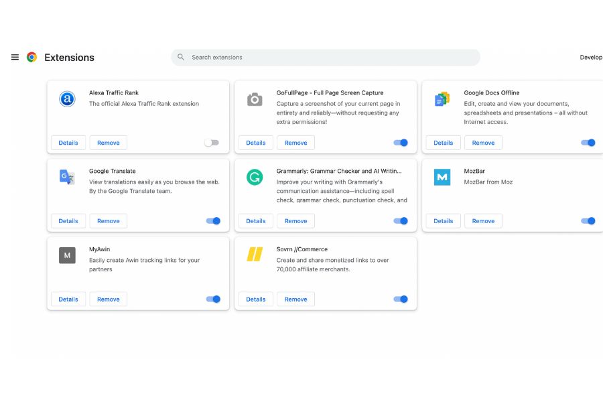Open Details for Google Docs Offline
Image resolution: width=603 pixels, height=402 pixels.
443,143
